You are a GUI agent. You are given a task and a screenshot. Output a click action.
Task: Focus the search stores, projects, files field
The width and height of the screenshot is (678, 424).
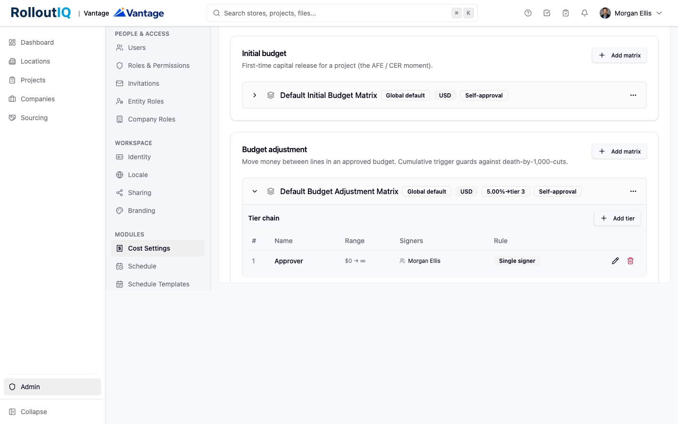[342, 13]
